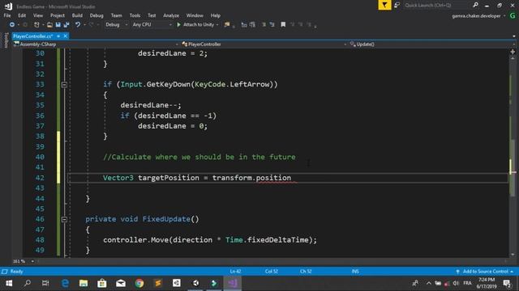Image resolution: width=519 pixels, height=291 pixels.
Task: Click the editor split-view handle above scrollbar
Action: (513, 52)
